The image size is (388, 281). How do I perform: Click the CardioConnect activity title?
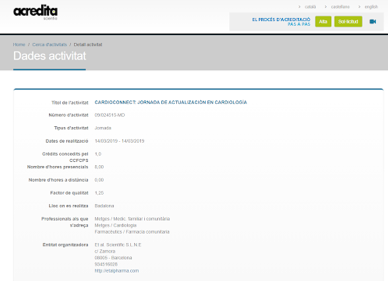(170, 102)
